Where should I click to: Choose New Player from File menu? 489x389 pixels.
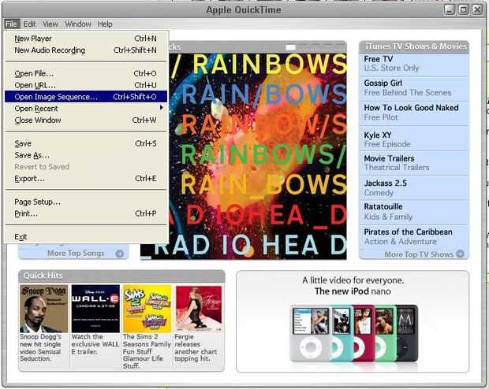coord(86,39)
